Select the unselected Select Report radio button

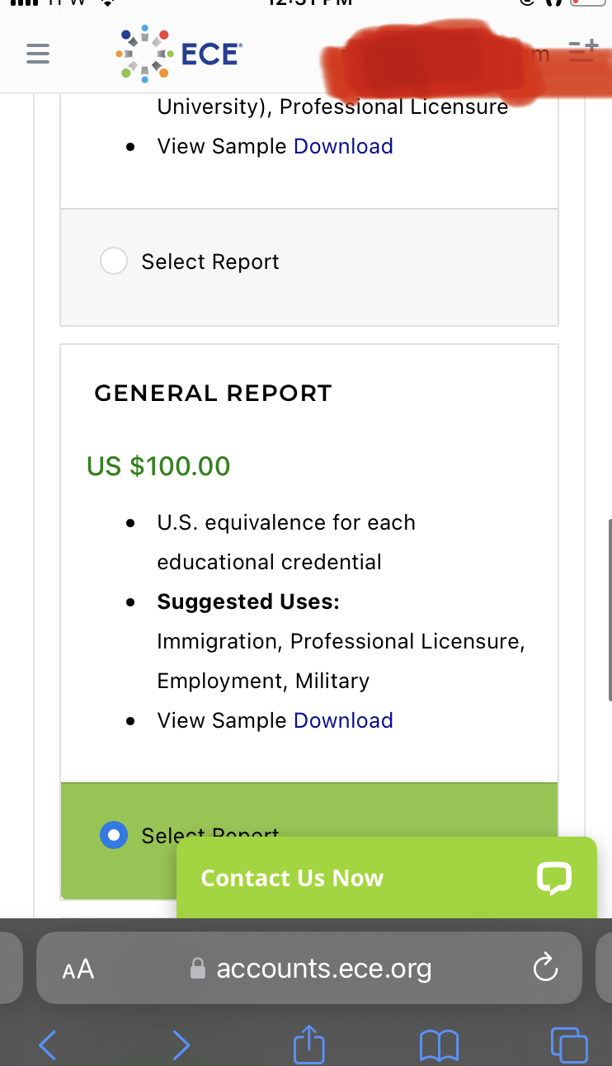point(114,262)
